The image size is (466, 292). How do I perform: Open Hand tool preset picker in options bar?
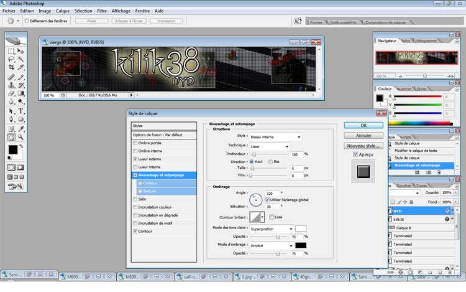[18, 21]
